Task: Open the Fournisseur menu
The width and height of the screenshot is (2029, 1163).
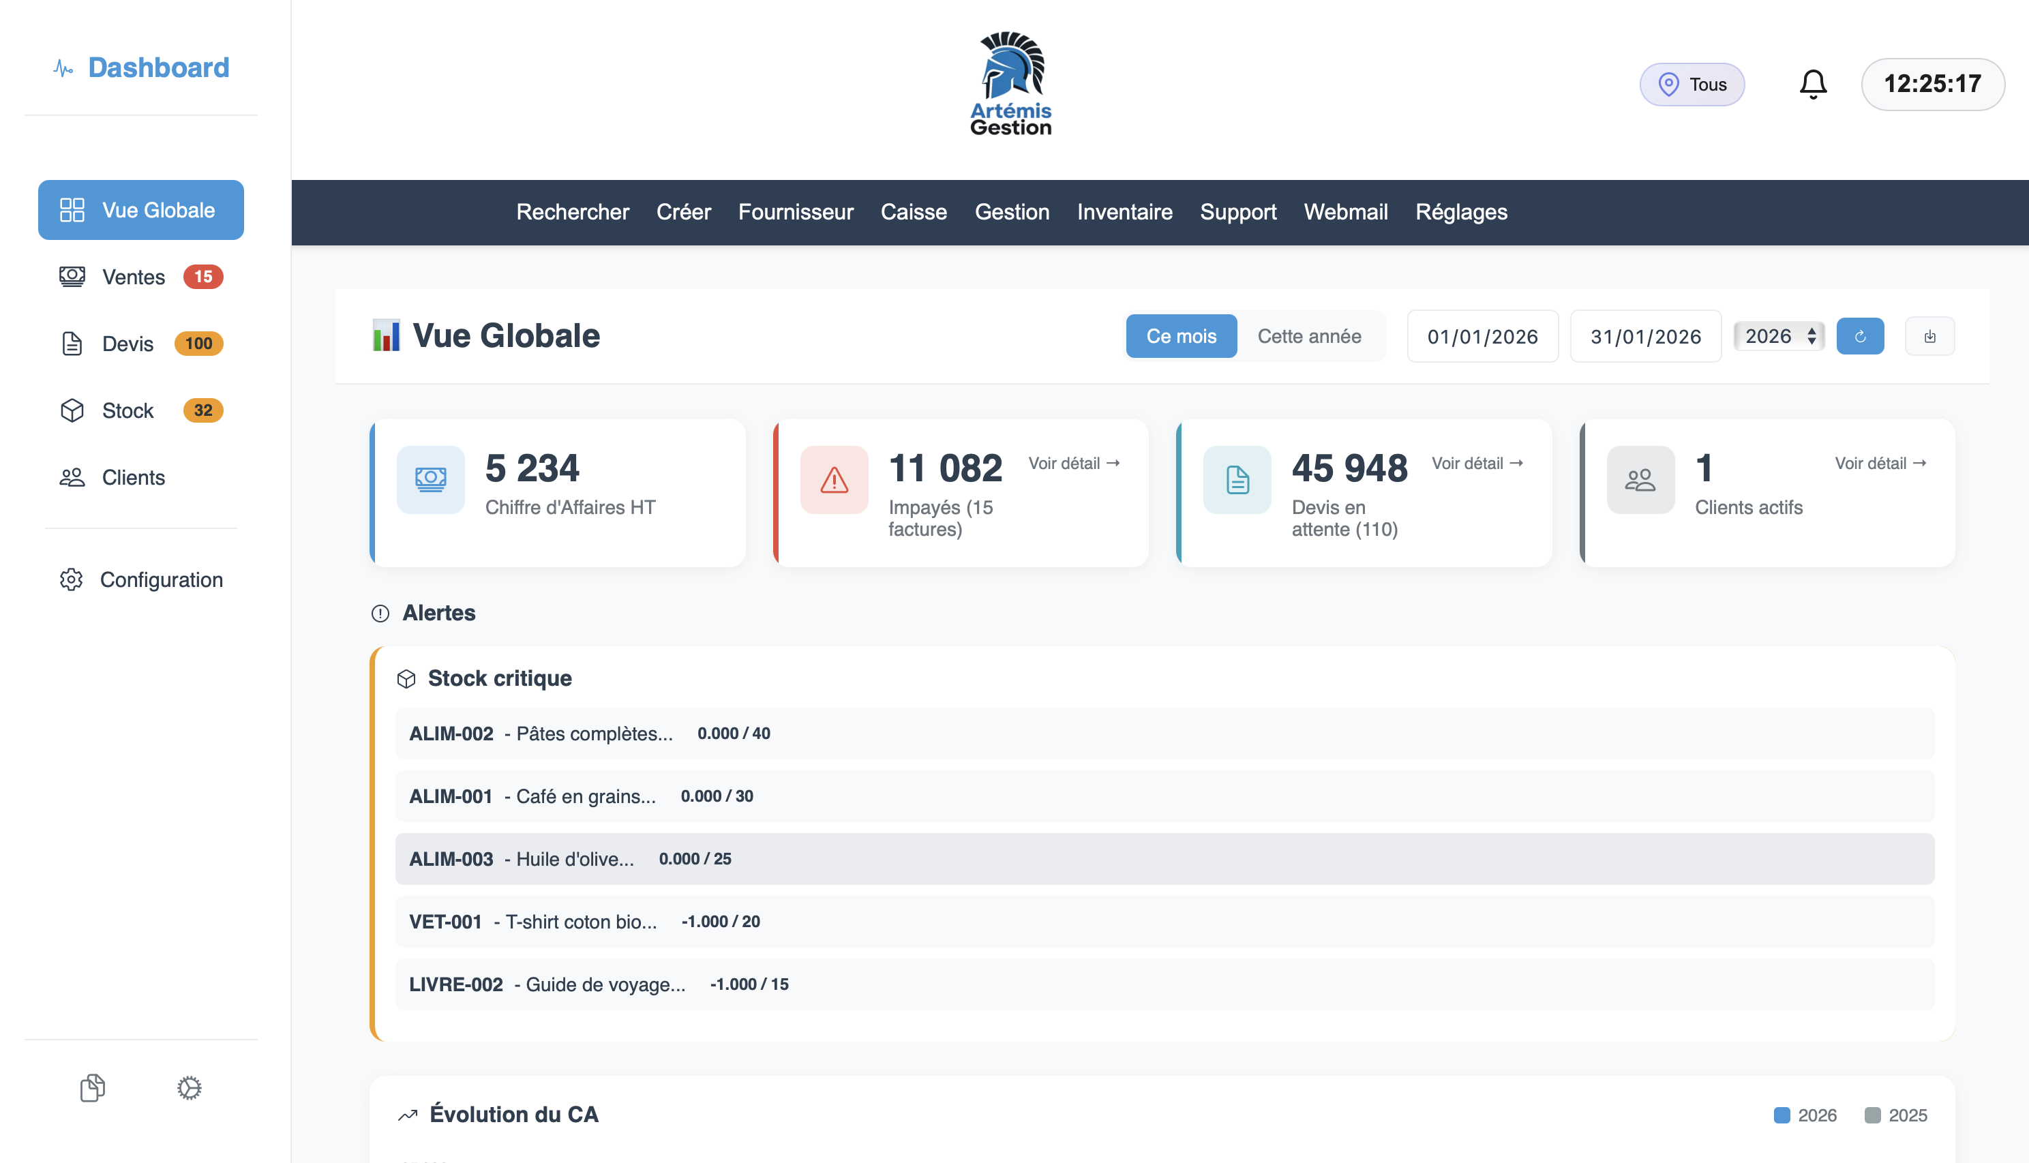Action: pyautogui.click(x=796, y=212)
